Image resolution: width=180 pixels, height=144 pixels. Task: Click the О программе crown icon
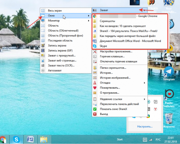tap(95, 93)
